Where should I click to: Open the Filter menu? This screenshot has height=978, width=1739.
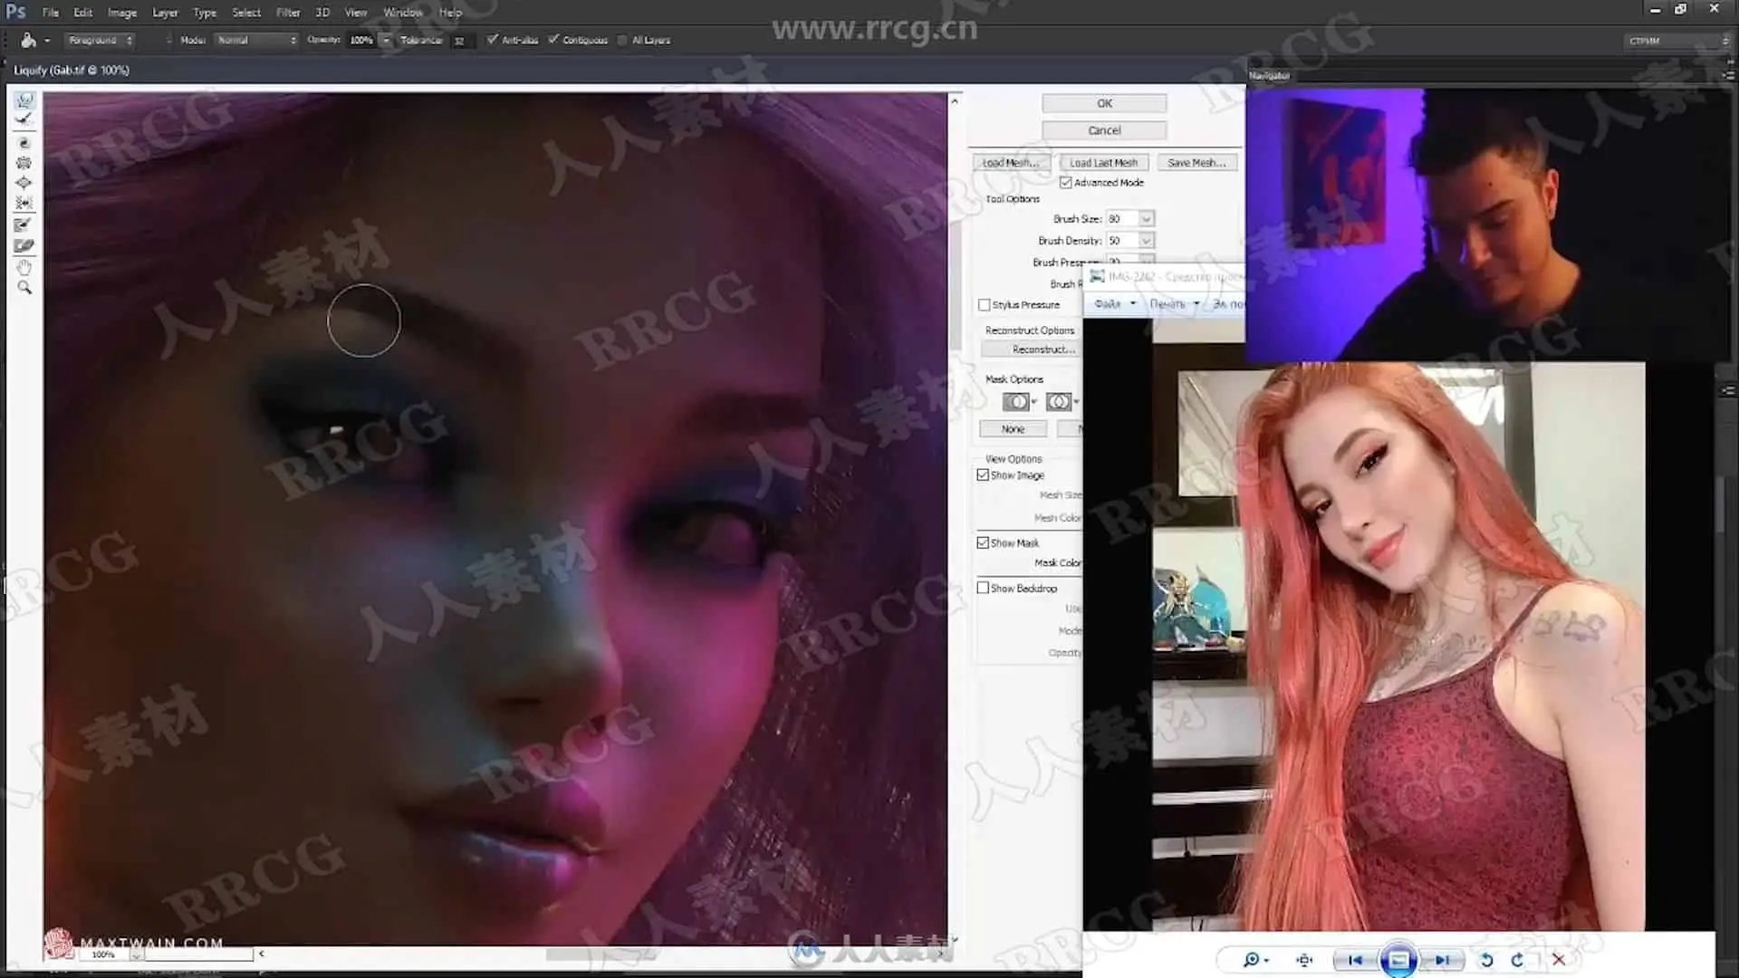(288, 13)
